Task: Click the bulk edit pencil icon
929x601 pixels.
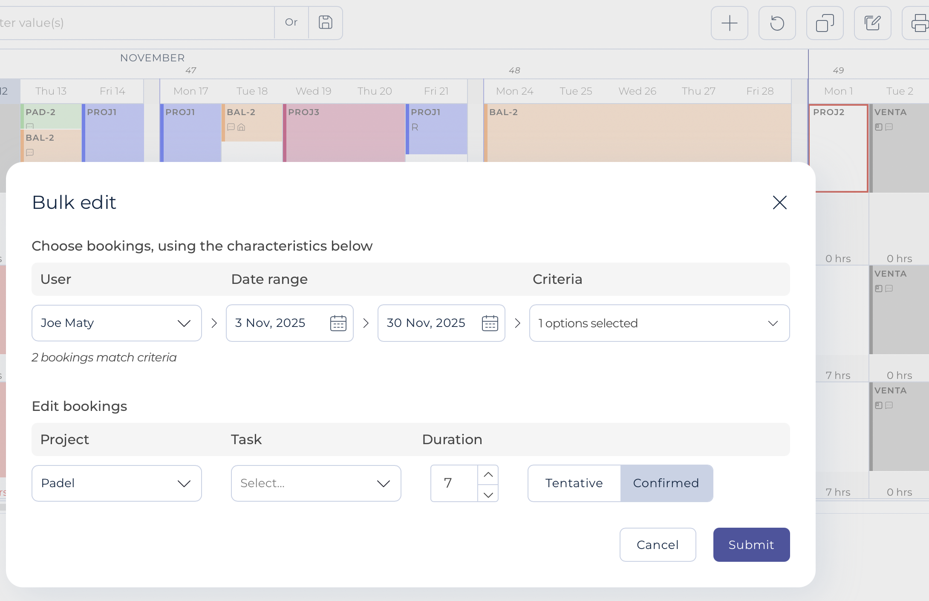Action: click(872, 23)
